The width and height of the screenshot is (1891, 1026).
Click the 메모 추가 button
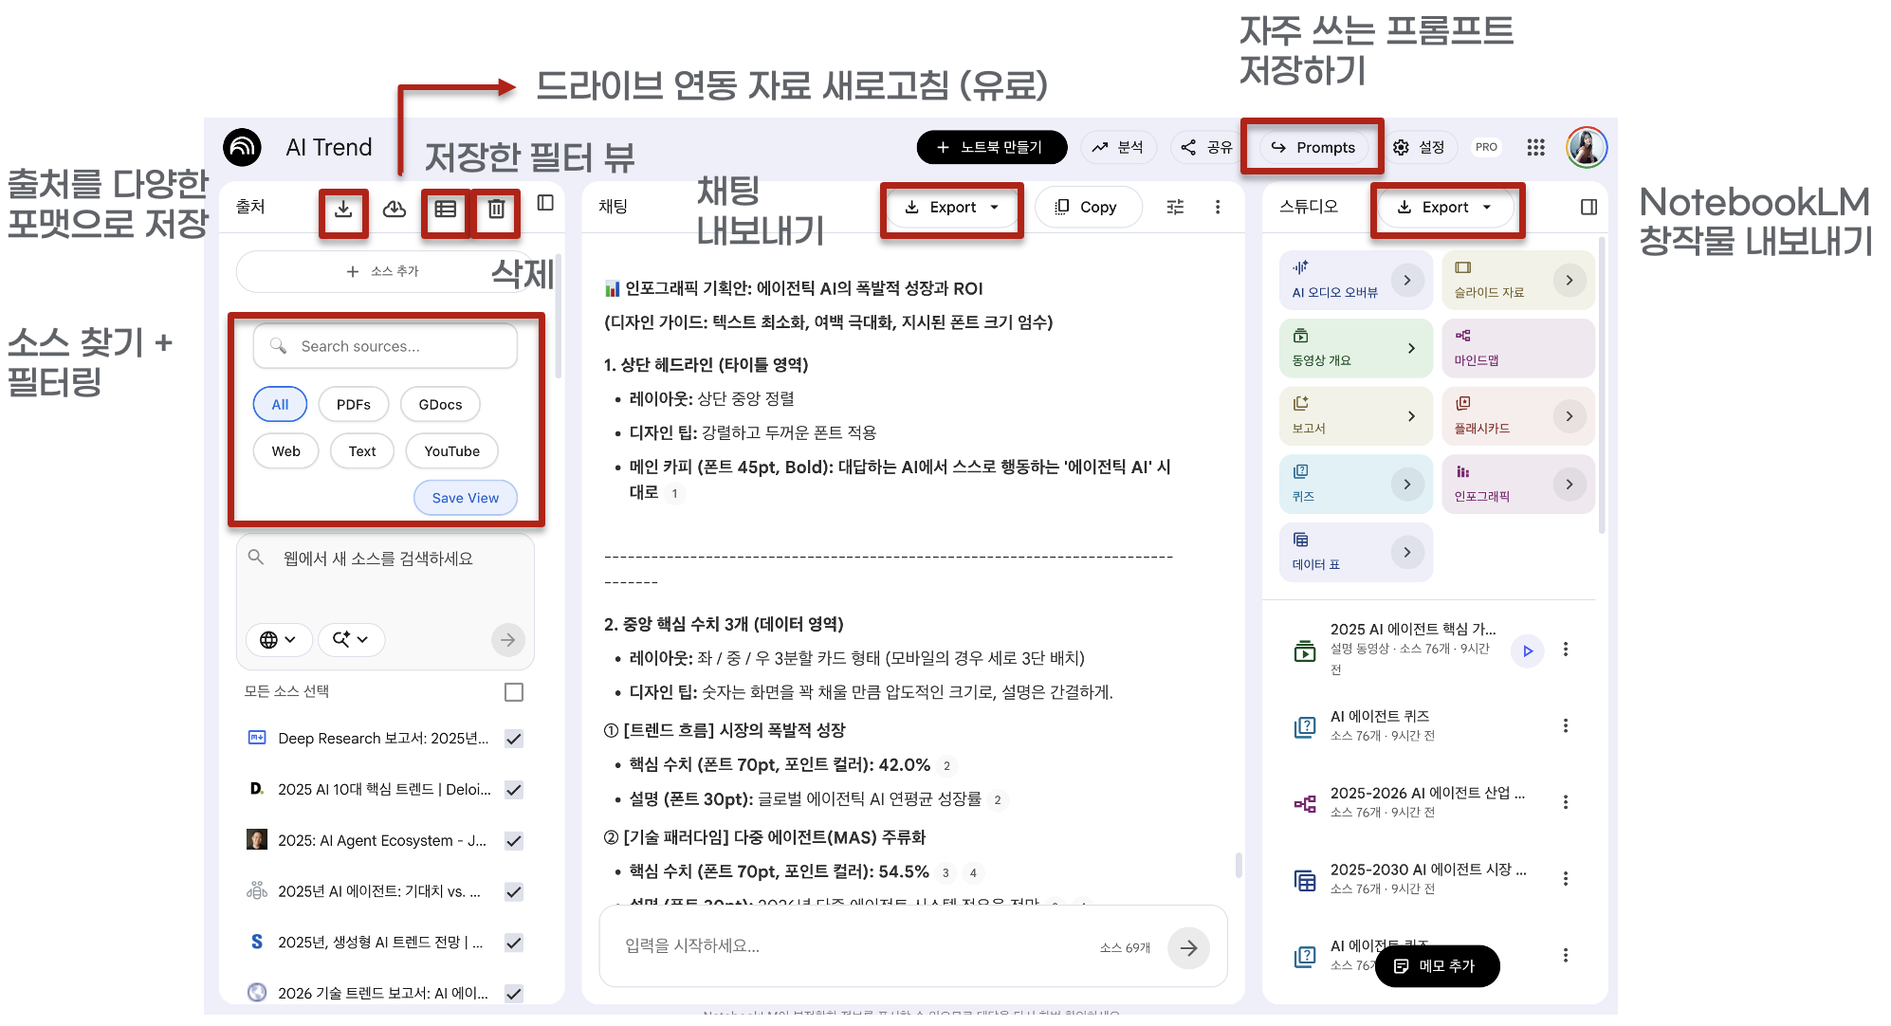click(x=1437, y=966)
